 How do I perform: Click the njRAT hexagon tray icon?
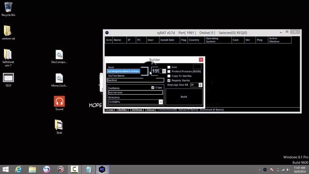click(265, 170)
